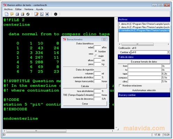Select first demo.th entry in Archivos list
Image resolution: width=173 pixels, height=139 pixels.
144,24
